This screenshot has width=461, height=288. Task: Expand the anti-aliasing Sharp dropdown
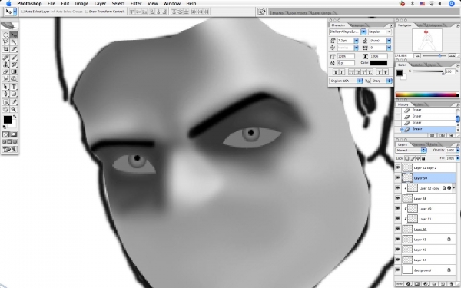tap(382, 81)
